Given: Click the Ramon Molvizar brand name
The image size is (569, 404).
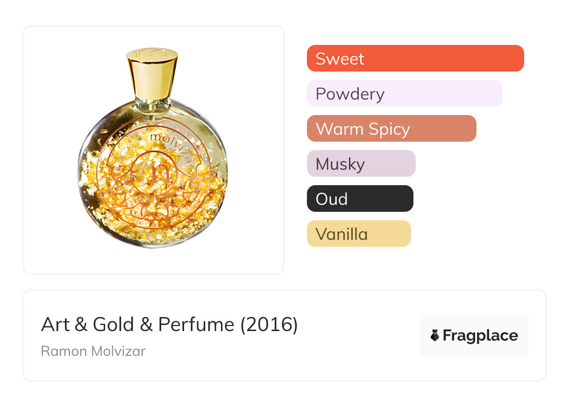Looking at the screenshot, I should pyautogui.click(x=93, y=351).
